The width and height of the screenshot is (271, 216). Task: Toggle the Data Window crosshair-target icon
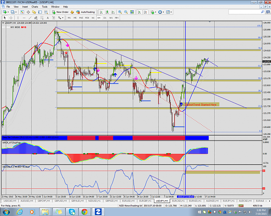pos(28,12)
